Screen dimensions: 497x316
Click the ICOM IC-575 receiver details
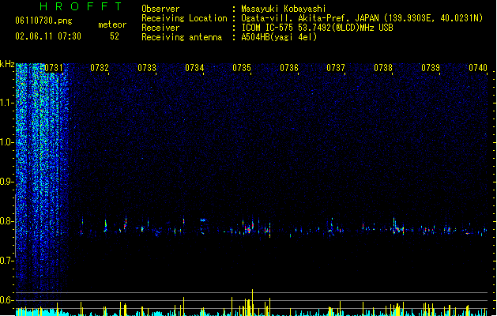pos(318,28)
